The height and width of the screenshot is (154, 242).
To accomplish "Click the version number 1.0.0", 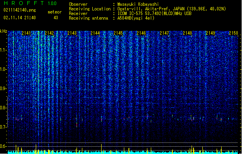I will (52, 3).
